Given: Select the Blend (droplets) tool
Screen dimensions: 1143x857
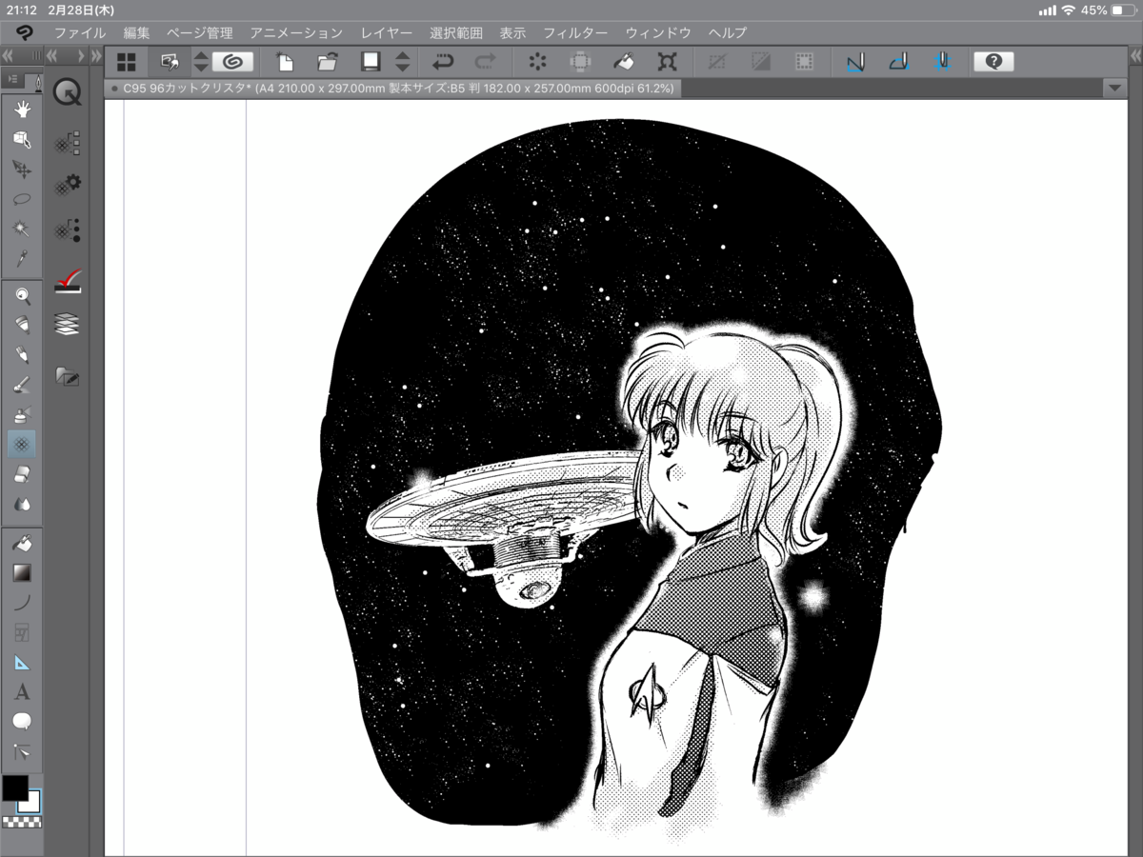Looking at the screenshot, I should (x=22, y=503).
